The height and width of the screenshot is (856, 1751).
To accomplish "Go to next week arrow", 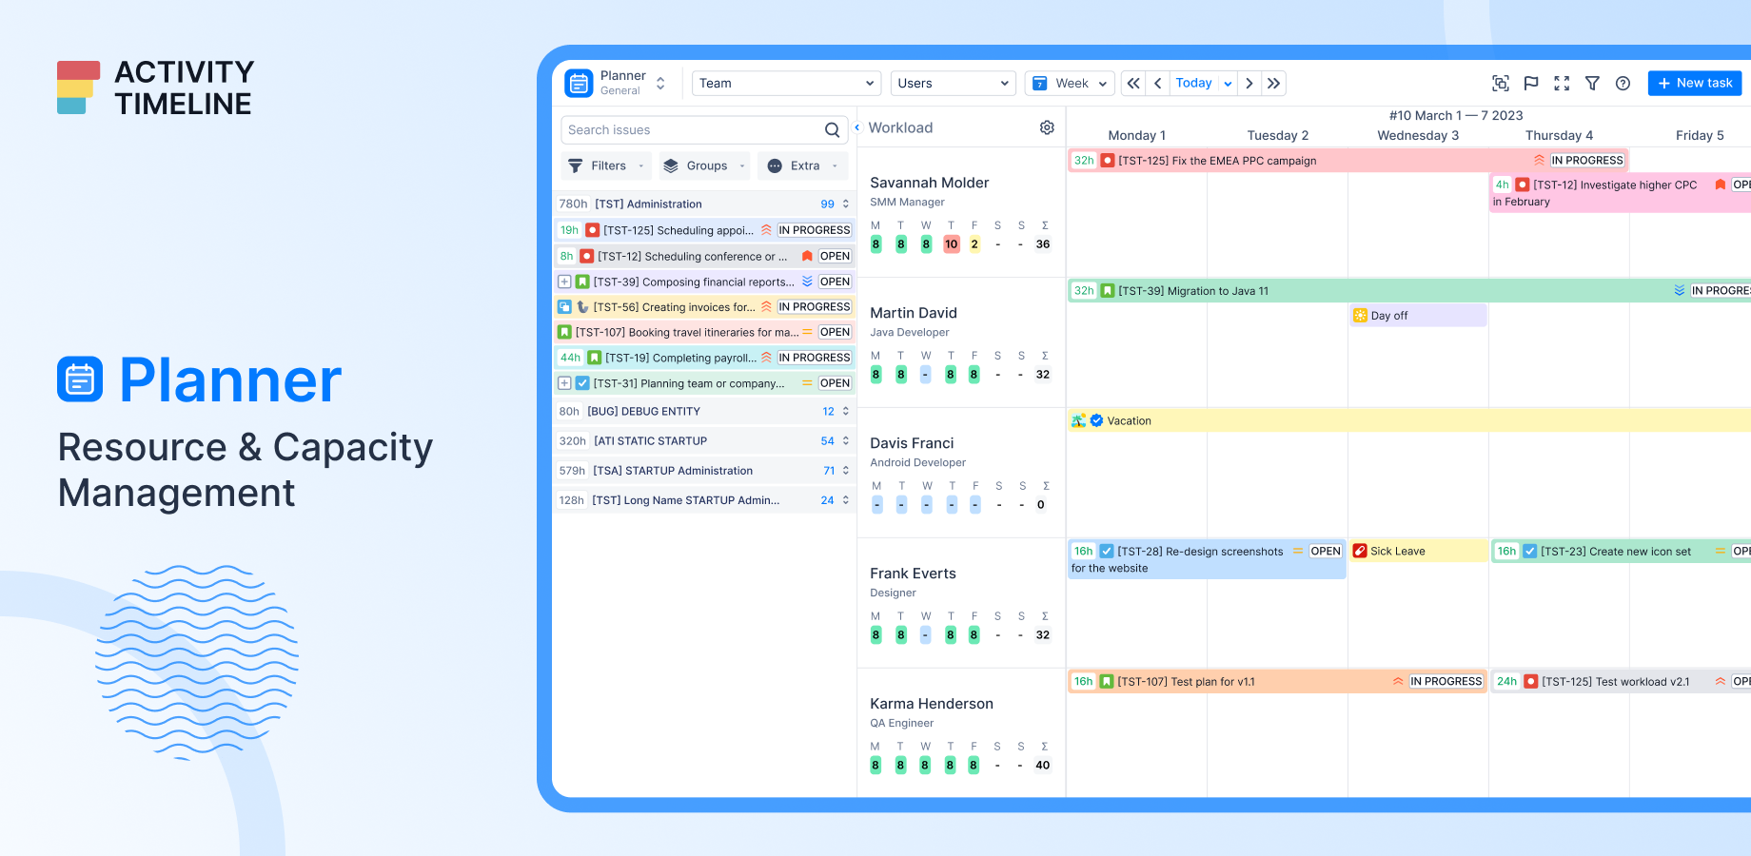I will (1249, 84).
